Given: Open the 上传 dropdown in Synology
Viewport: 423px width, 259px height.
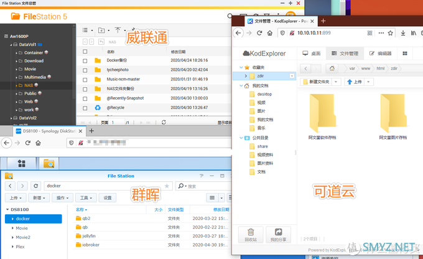Looking at the screenshot, I should coord(16,197).
